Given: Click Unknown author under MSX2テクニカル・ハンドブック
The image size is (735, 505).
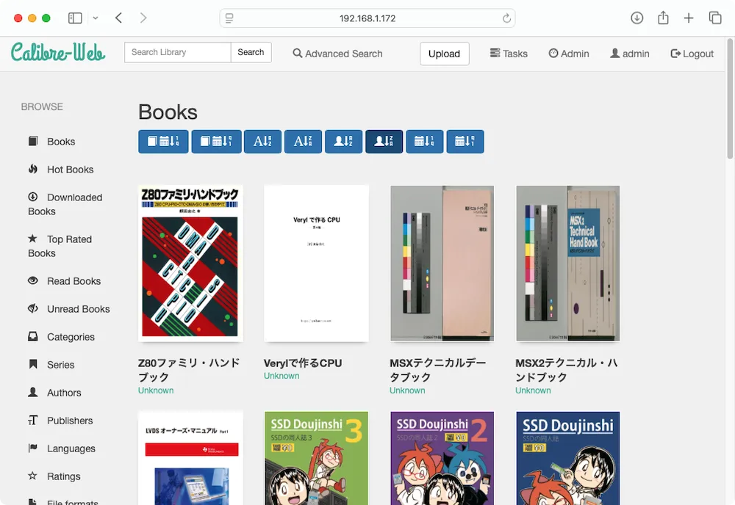Looking at the screenshot, I should coord(533,390).
